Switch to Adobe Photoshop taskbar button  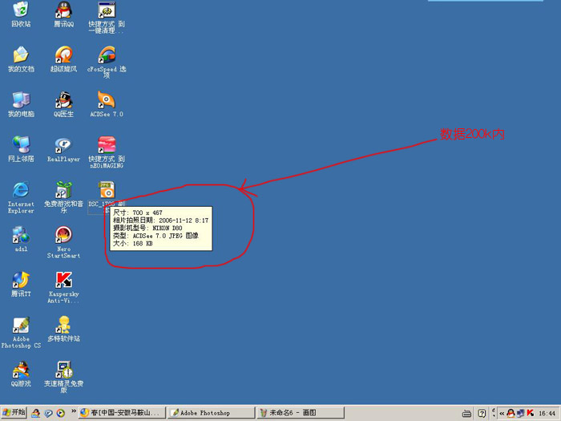click(x=211, y=412)
